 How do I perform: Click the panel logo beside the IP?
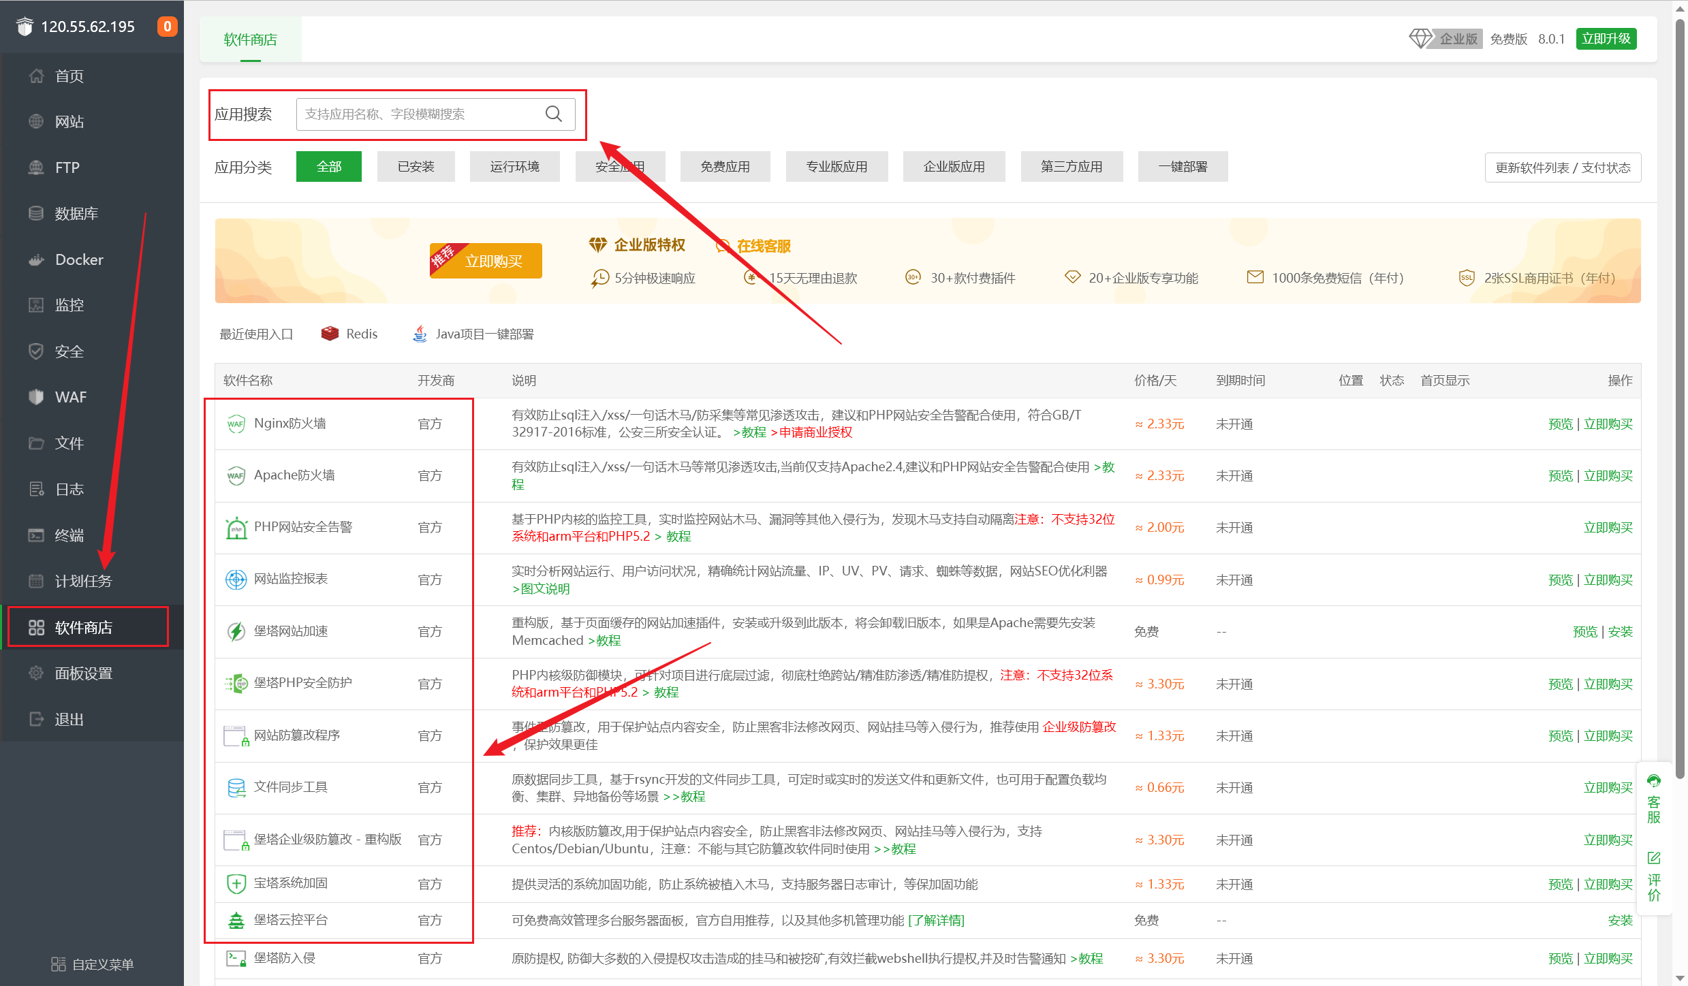25,27
